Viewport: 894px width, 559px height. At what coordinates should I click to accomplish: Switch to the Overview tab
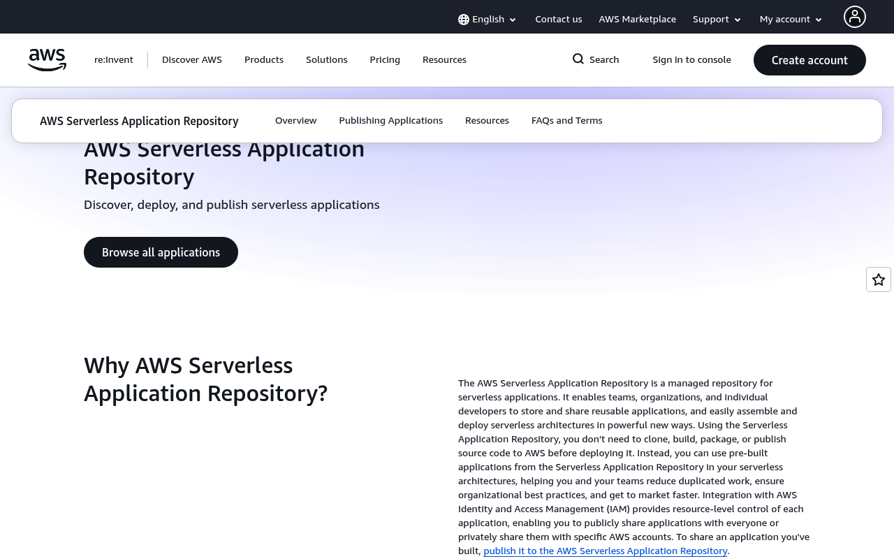(296, 121)
